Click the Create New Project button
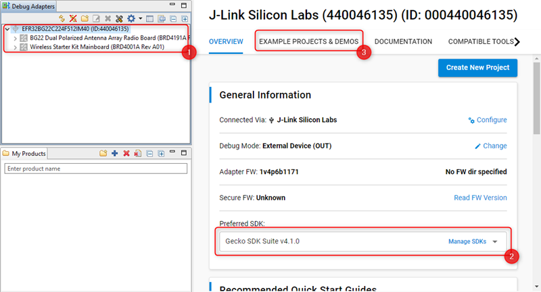Image resolution: width=541 pixels, height=292 pixels. click(x=477, y=67)
